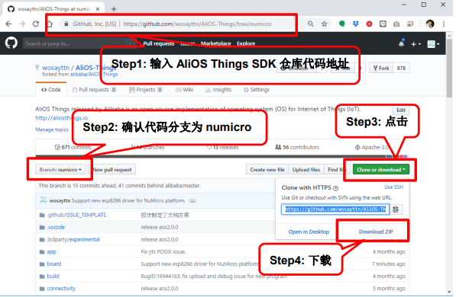Click the camera extension icon
The width and height of the screenshot is (456, 297).
pyautogui.click(x=396, y=24)
